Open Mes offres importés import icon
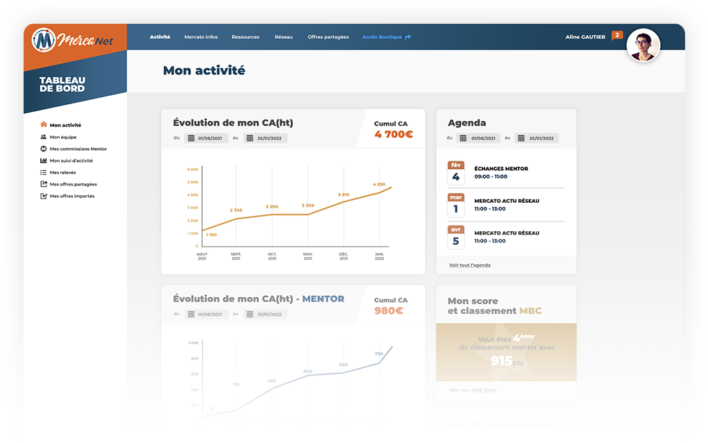The height and width of the screenshot is (443, 708). pos(44,196)
